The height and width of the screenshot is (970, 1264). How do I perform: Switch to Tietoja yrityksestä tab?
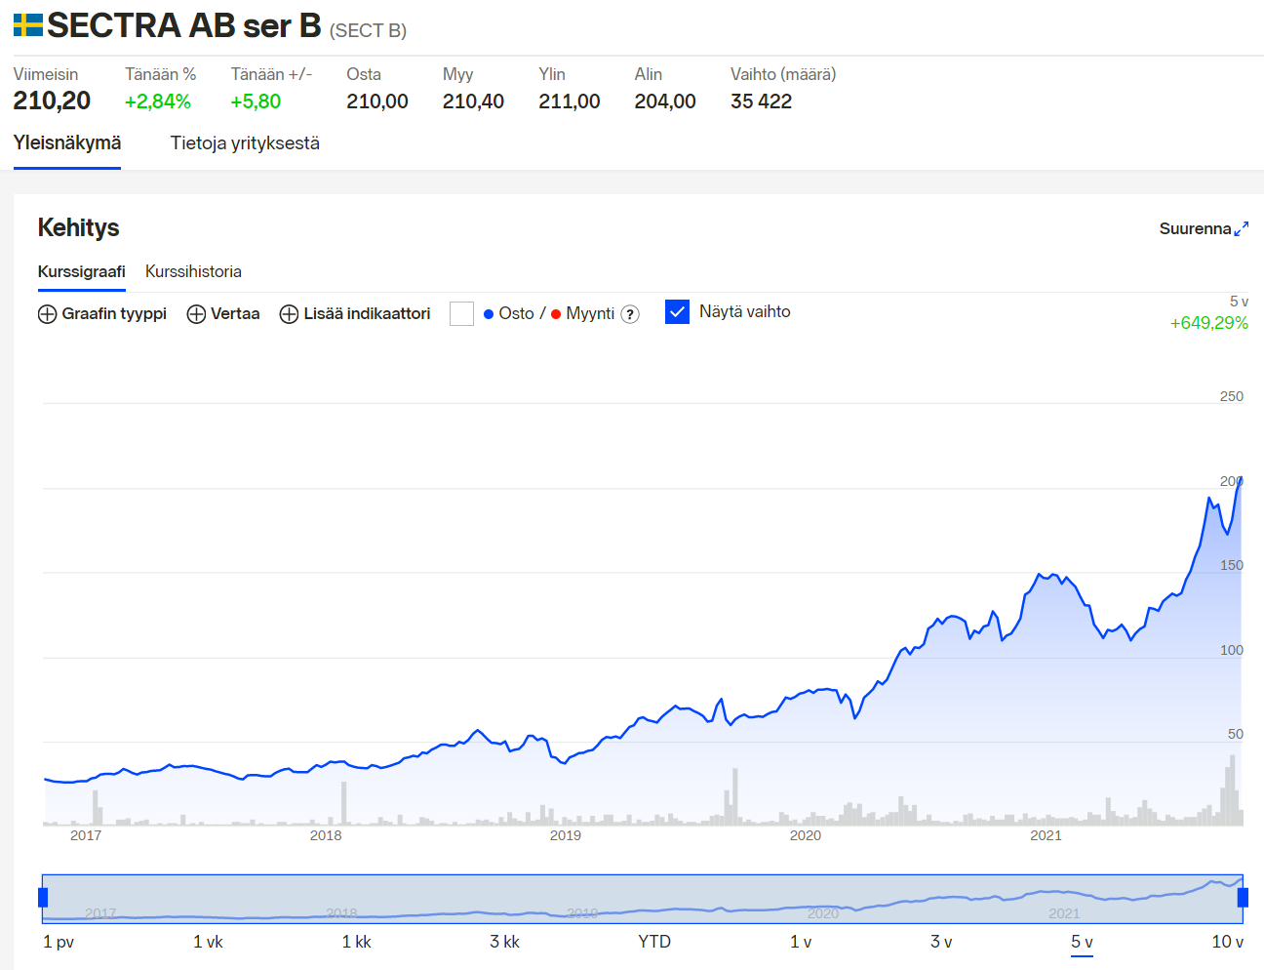(x=245, y=143)
